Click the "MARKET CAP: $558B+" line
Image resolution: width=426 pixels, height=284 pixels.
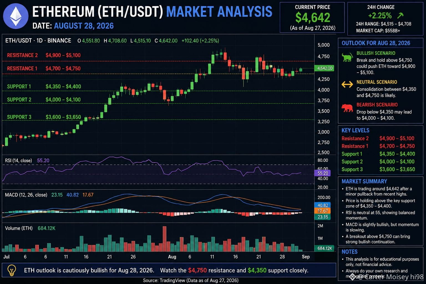(x=378, y=31)
